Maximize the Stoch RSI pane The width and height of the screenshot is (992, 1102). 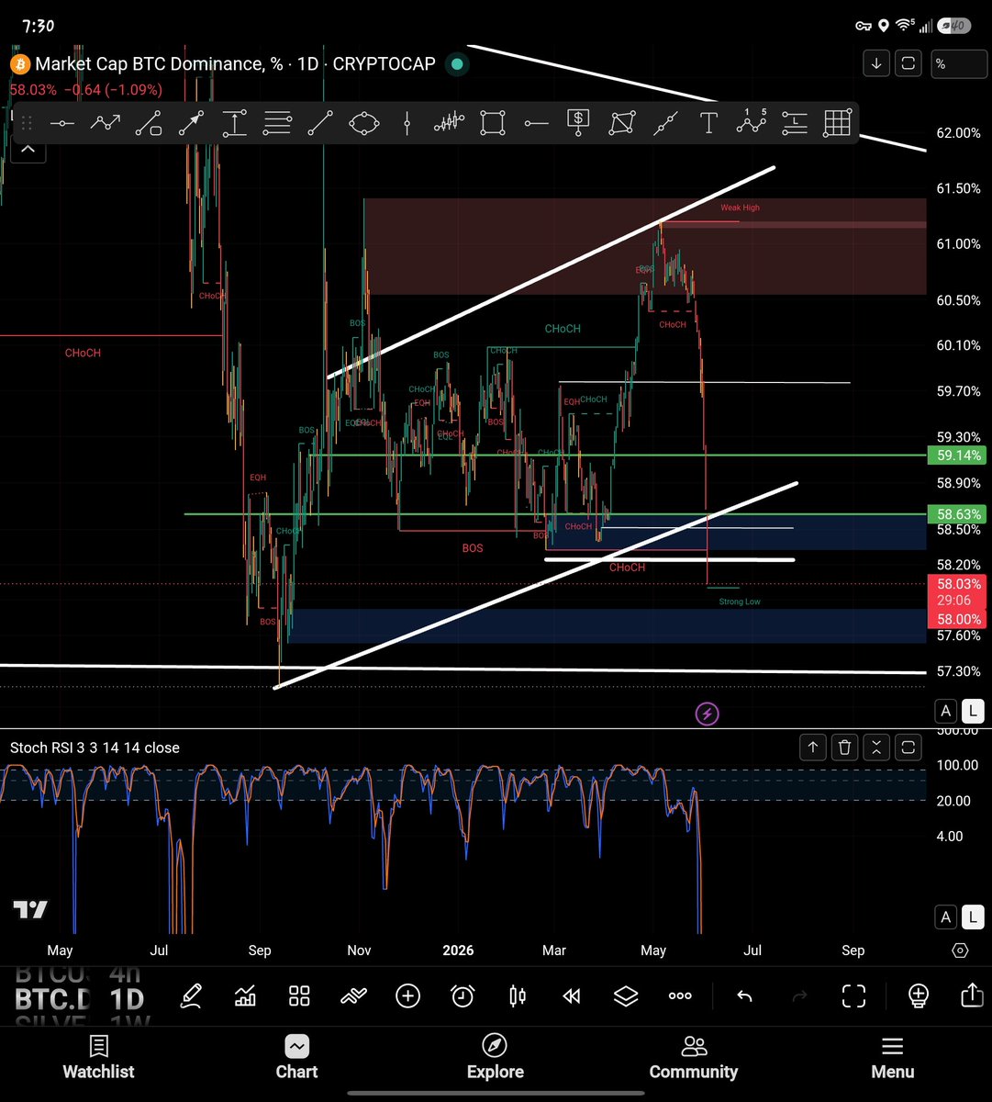(x=908, y=748)
